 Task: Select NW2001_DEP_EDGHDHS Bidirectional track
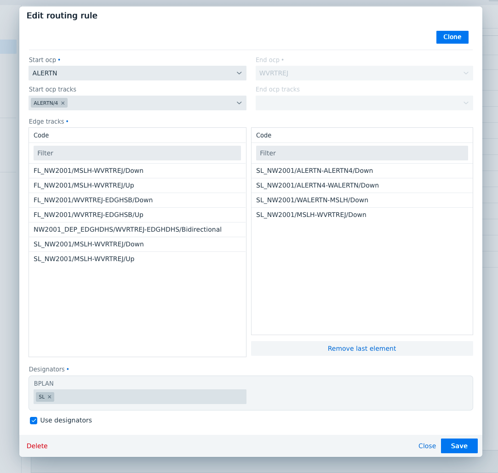137,229
